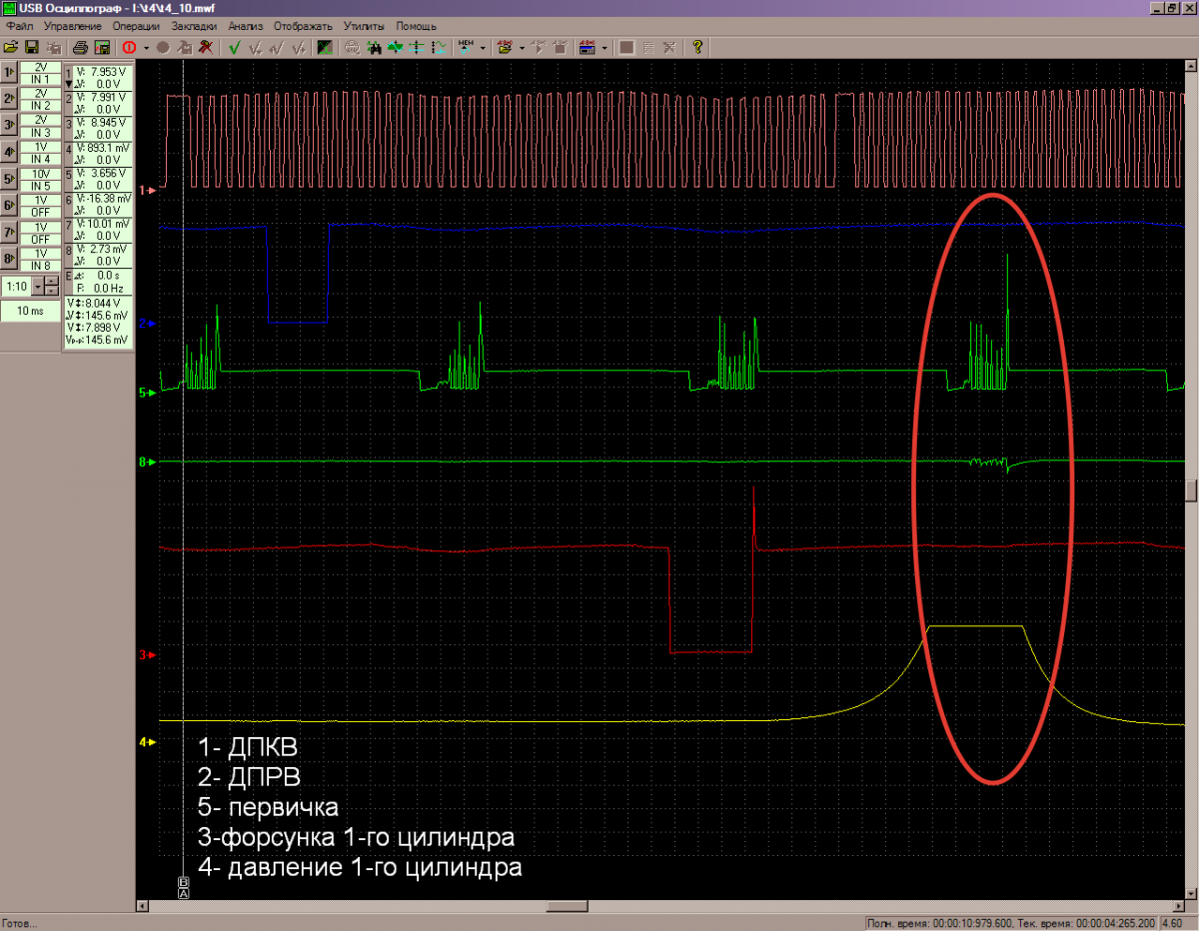Click the binoculars search icon
The image size is (1199, 931).
[375, 47]
